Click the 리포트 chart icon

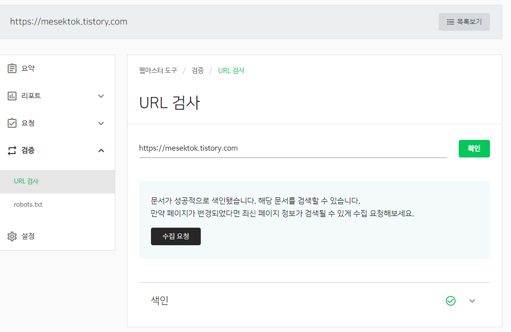coord(12,96)
